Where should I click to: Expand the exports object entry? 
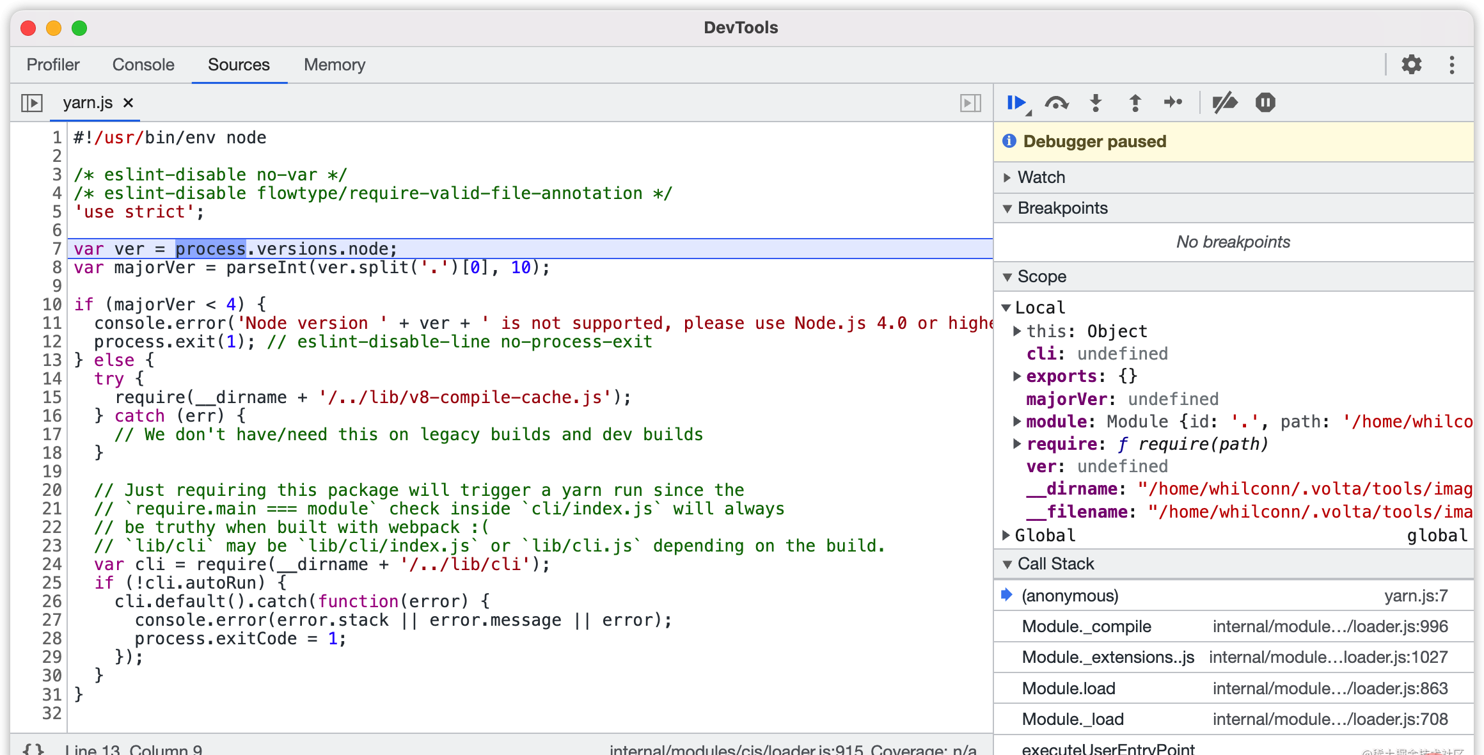point(1017,376)
